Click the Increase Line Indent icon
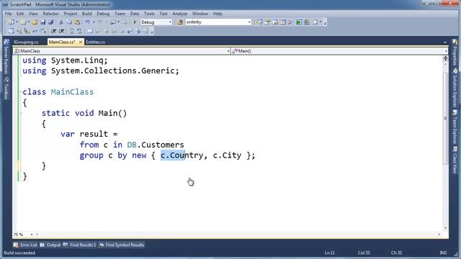 (62, 31)
